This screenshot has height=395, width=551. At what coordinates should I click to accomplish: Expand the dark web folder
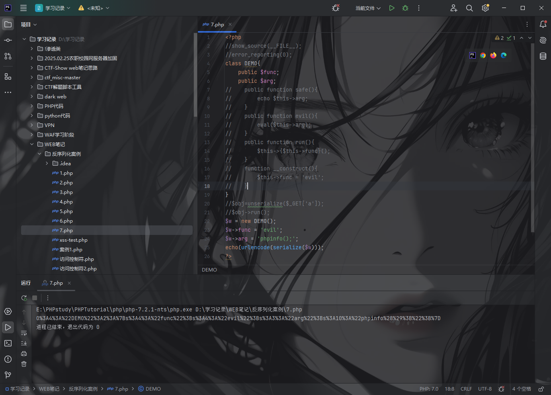click(x=32, y=96)
